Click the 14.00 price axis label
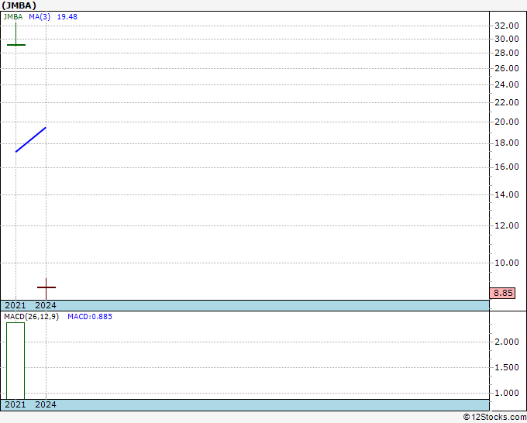 click(507, 194)
